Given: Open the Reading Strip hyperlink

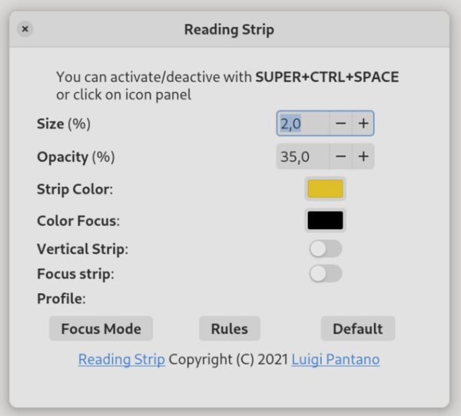Looking at the screenshot, I should [121, 359].
